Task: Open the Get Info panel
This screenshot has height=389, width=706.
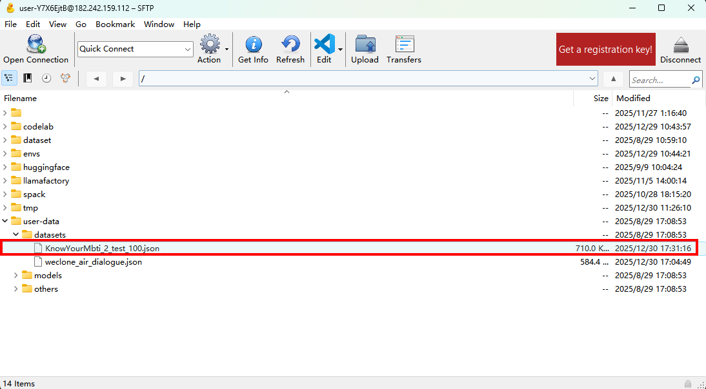Action: pyautogui.click(x=253, y=45)
